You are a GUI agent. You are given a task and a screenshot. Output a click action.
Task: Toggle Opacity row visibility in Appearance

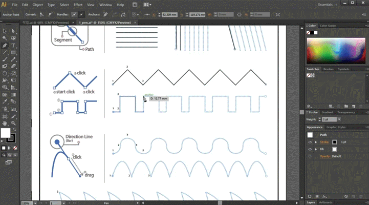(310, 156)
